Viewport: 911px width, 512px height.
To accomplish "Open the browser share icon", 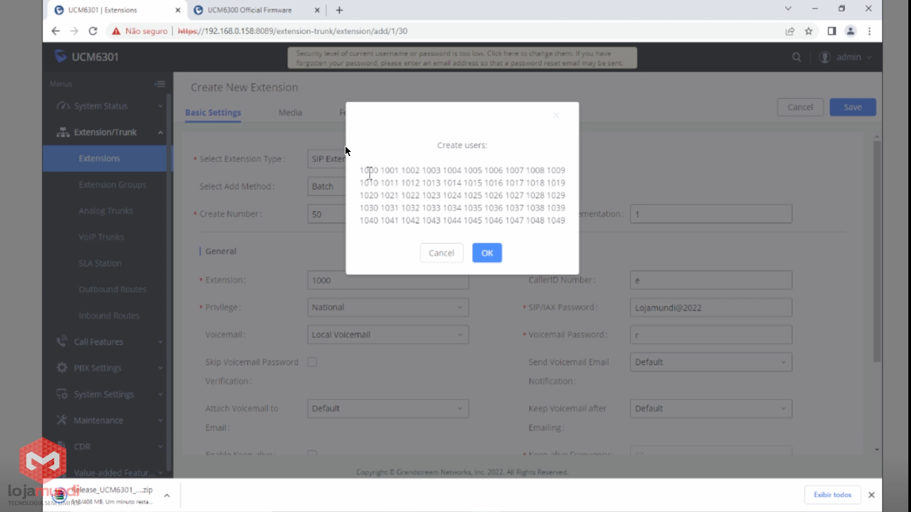I will tap(790, 31).
